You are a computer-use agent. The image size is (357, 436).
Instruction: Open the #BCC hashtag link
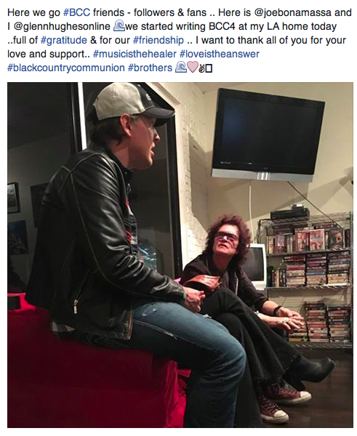pyautogui.click(x=76, y=13)
